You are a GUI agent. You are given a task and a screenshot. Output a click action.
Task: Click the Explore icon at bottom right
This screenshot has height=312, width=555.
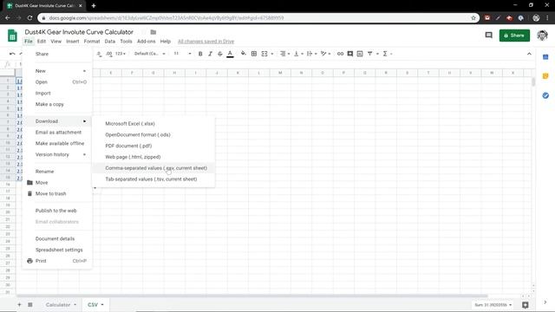526,305
